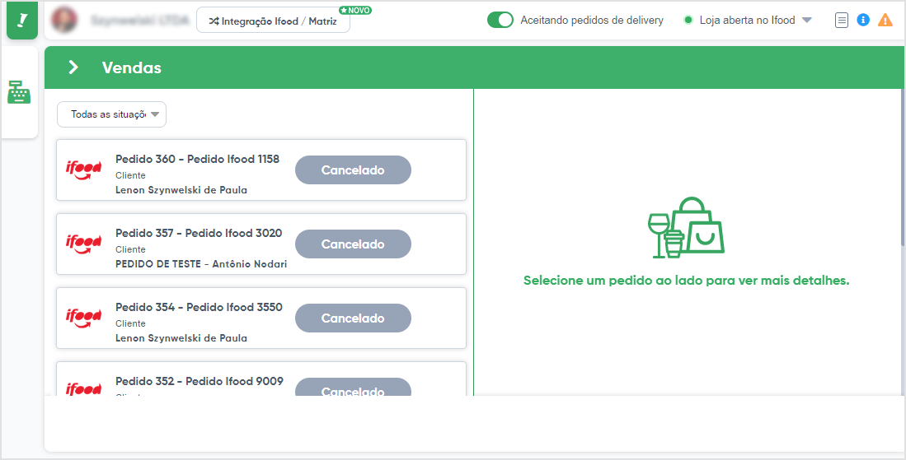Click the Vendas header title

coord(132,67)
